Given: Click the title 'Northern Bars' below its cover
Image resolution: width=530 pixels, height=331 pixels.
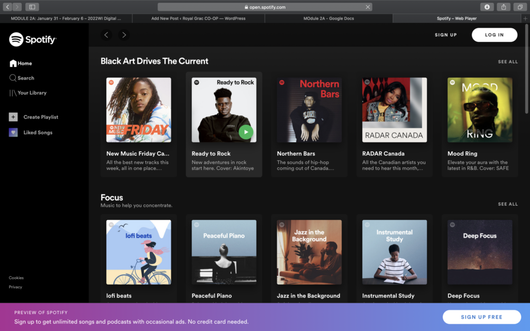Looking at the screenshot, I should pos(296,154).
